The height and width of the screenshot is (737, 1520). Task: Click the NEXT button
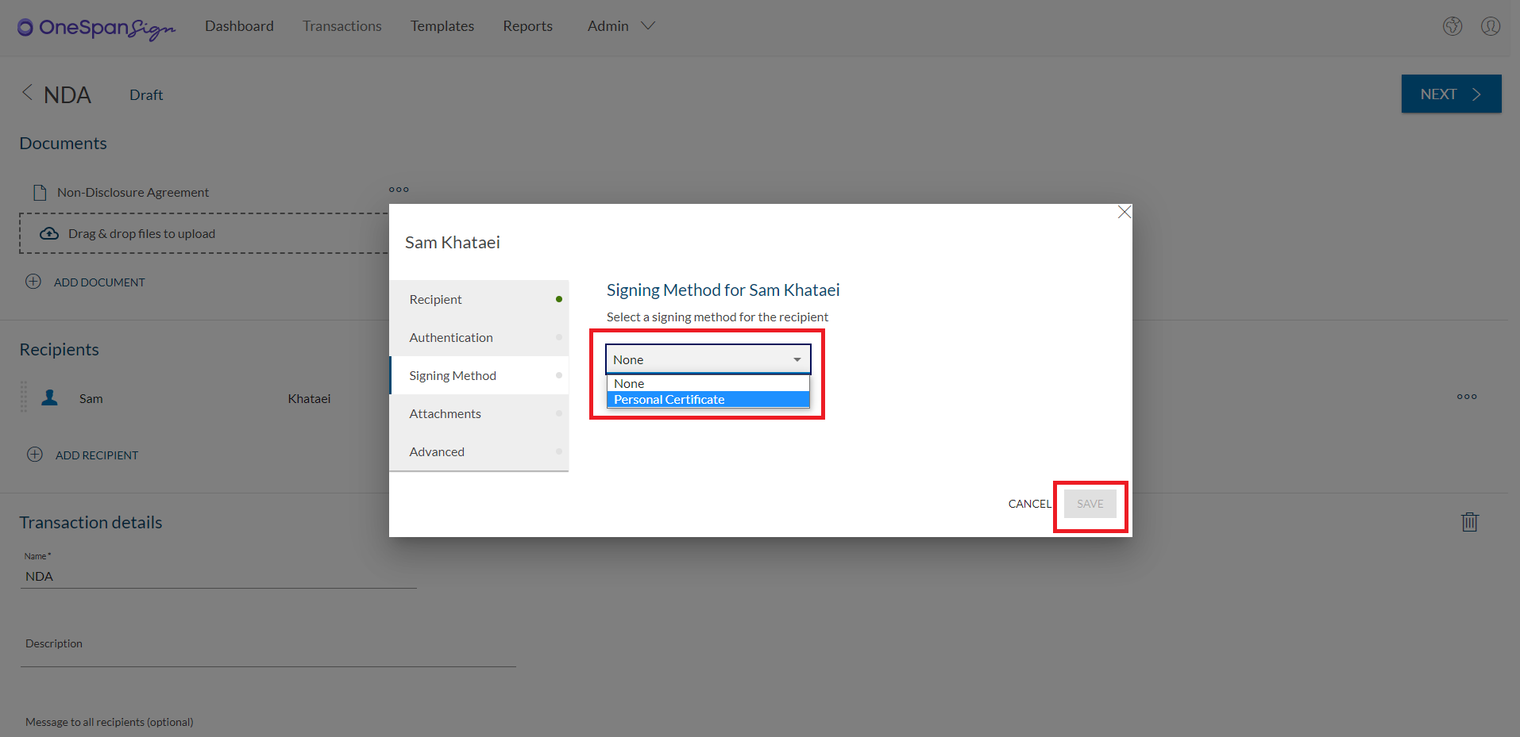tap(1451, 94)
